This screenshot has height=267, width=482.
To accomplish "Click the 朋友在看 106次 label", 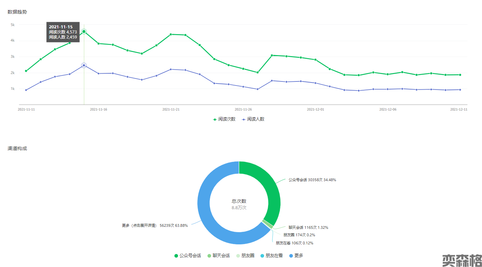I will point(294,243).
